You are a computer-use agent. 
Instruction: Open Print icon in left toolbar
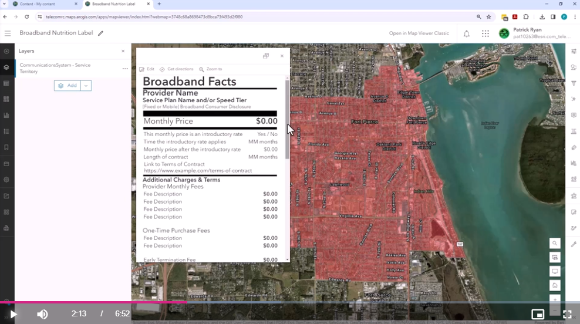pyautogui.click(x=6, y=228)
